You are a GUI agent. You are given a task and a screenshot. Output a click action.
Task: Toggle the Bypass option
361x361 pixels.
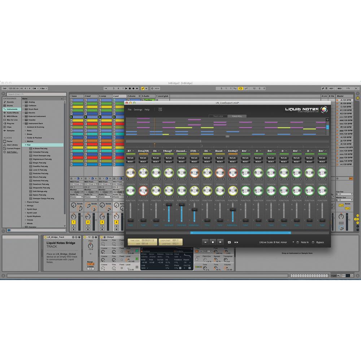tap(313, 242)
